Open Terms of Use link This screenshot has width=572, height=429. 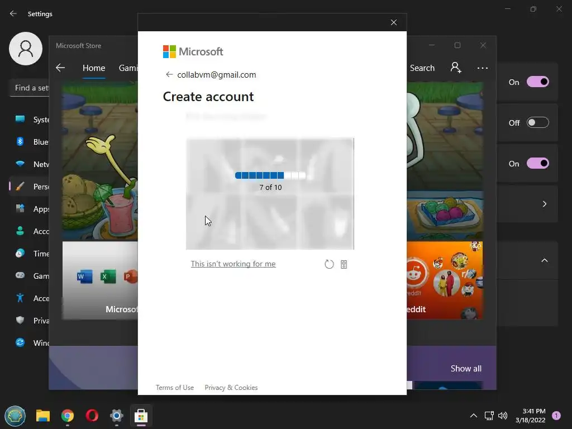pos(175,388)
